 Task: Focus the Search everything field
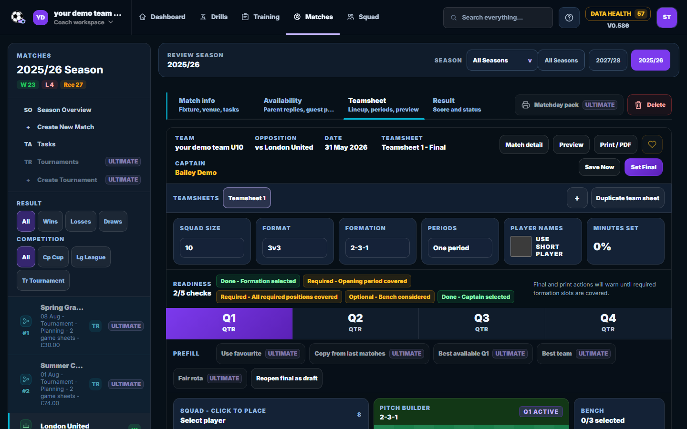point(498,18)
